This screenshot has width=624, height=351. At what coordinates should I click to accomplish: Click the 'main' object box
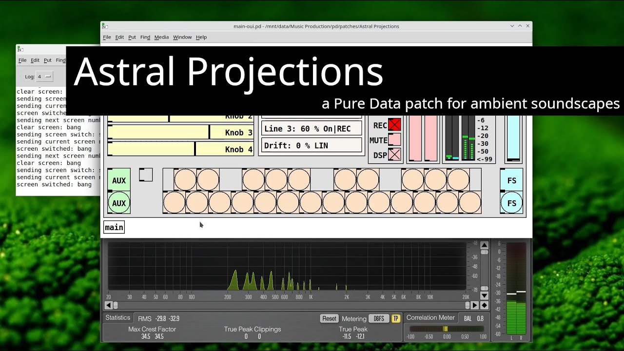click(x=114, y=227)
